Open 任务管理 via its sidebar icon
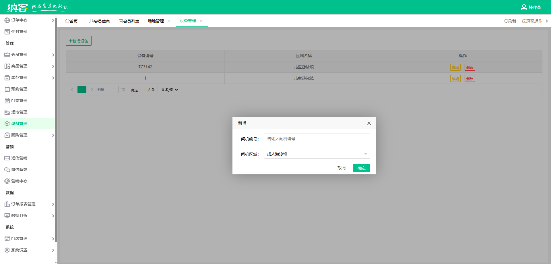The width and height of the screenshot is (551, 264). (x=7, y=32)
